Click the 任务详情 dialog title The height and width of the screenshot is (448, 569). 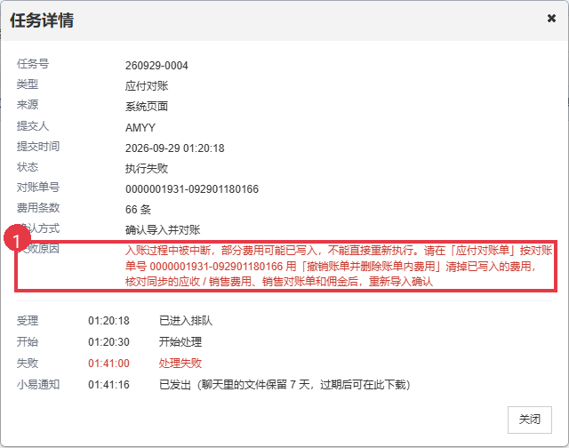(x=42, y=20)
